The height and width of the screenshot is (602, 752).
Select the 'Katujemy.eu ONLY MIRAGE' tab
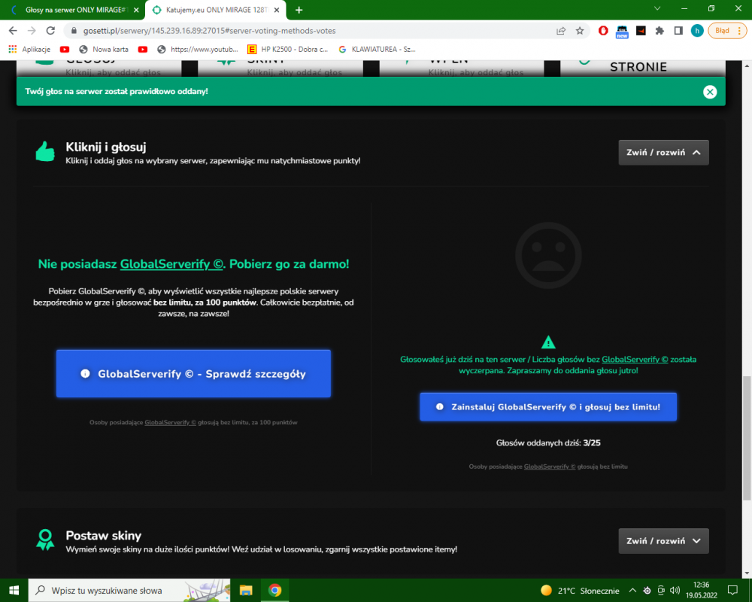pyautogui.click(x=216, y=10)
